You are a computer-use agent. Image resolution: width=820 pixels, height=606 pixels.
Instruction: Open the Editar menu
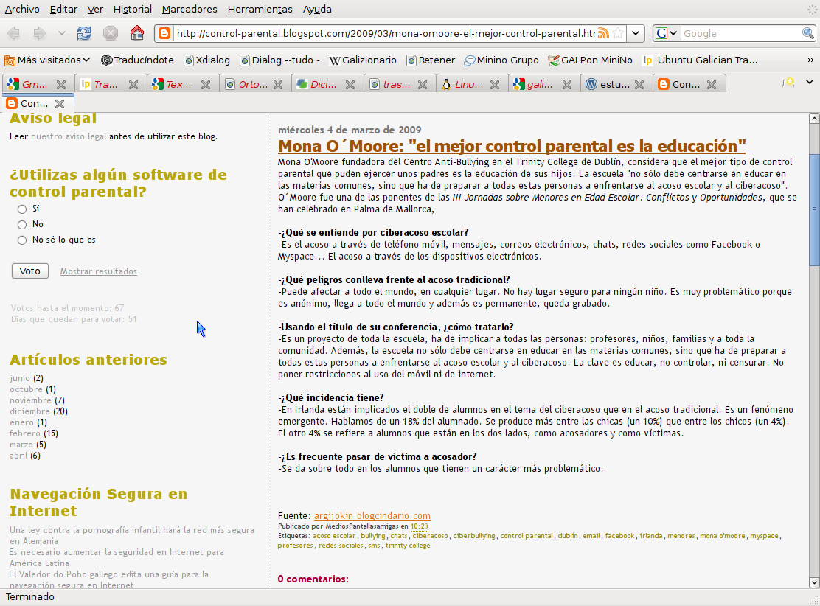coord(64,9)
